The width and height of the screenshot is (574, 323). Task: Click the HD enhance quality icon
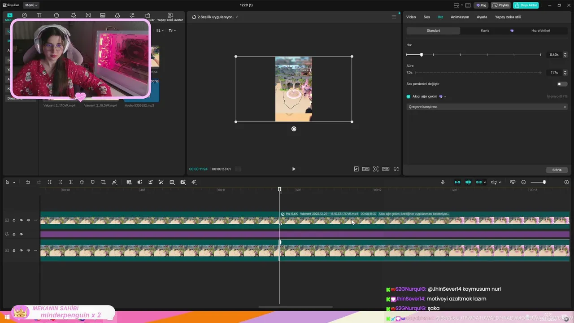click(x=172, y=182)
